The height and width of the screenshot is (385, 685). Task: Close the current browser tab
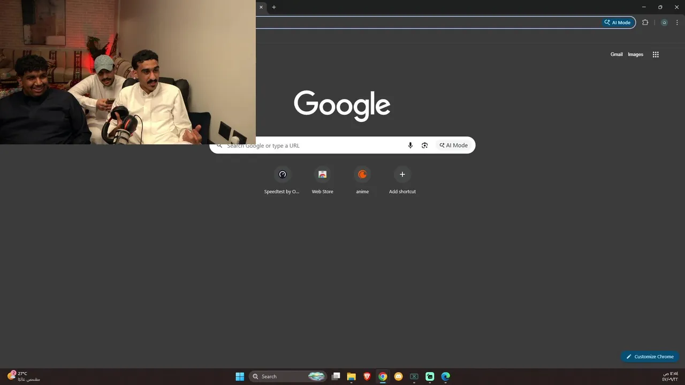point(261,7)
